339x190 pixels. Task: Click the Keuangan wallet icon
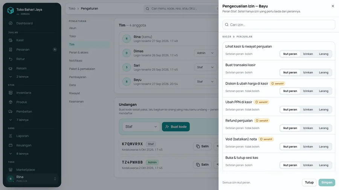[x=11, y=145]
